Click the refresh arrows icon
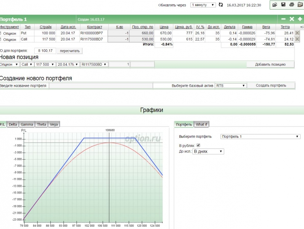The image size is (304, 229). click(x=220, y=5)
